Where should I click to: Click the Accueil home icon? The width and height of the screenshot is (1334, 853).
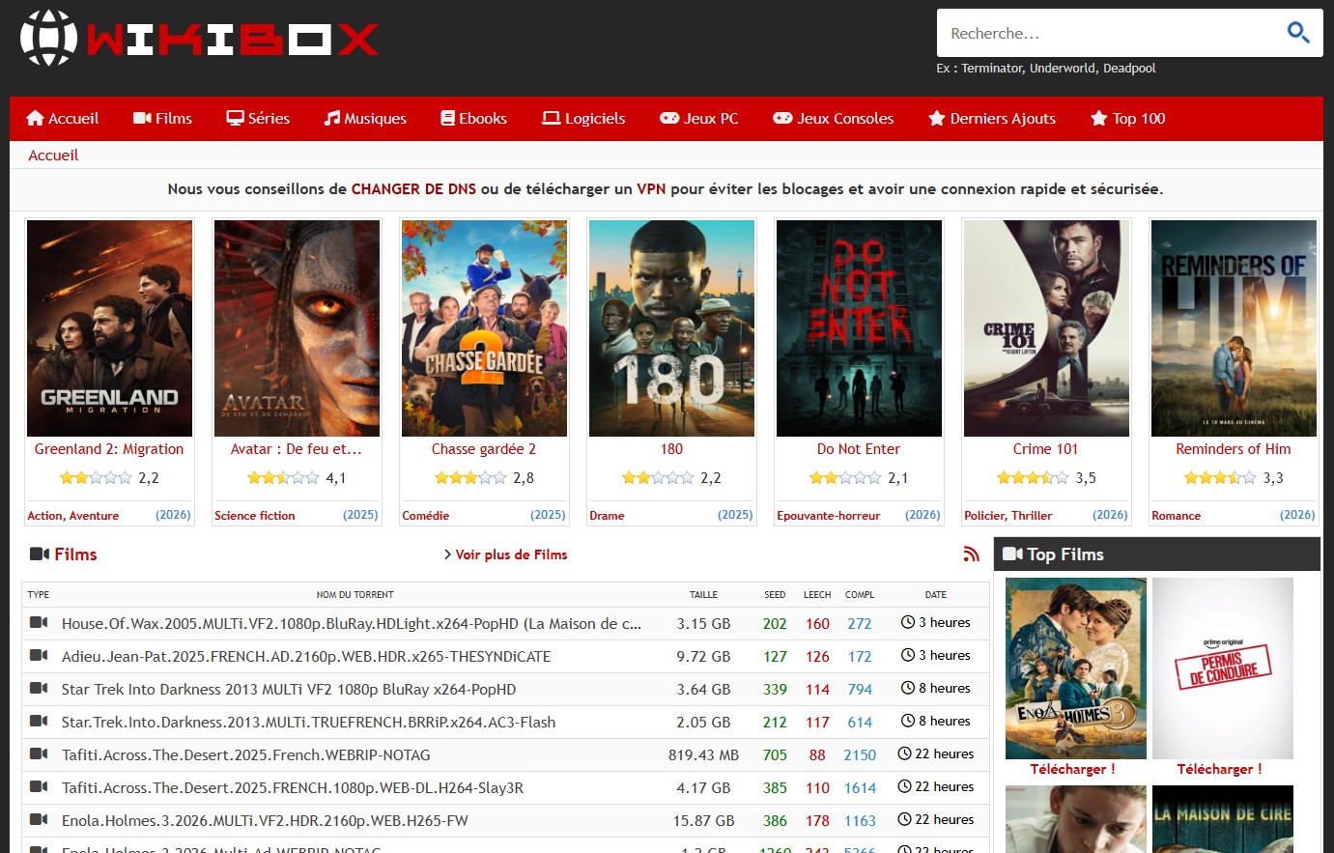(x=36, y=118)
